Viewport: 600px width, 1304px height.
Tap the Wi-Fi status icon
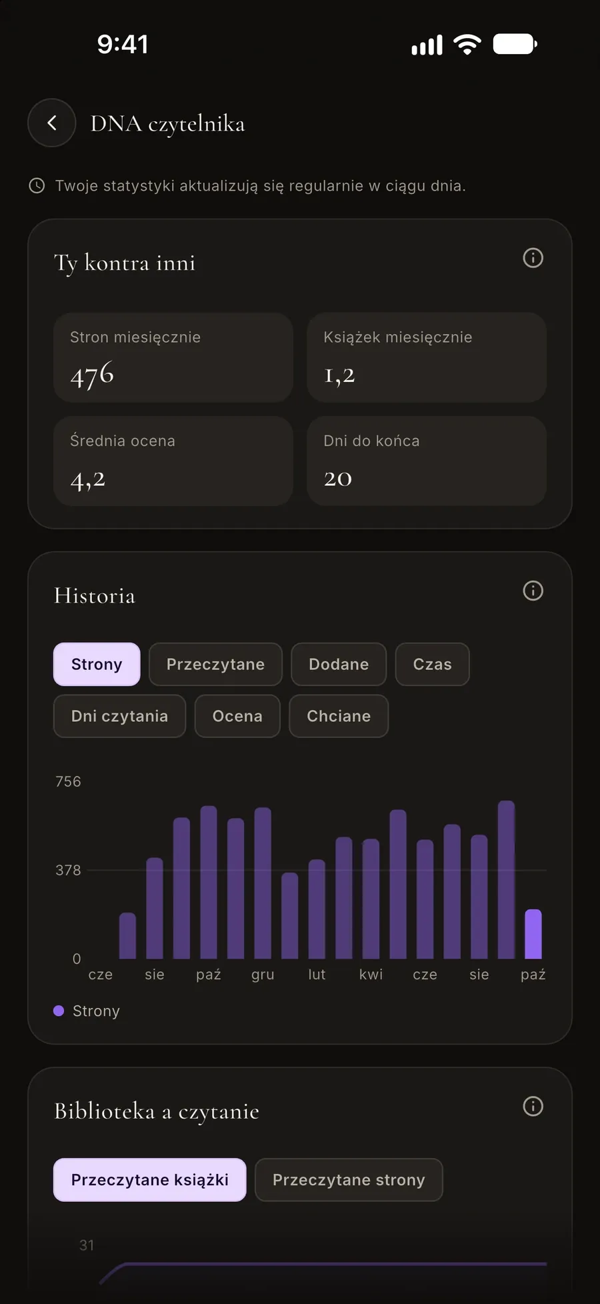(x=467, y=45)
